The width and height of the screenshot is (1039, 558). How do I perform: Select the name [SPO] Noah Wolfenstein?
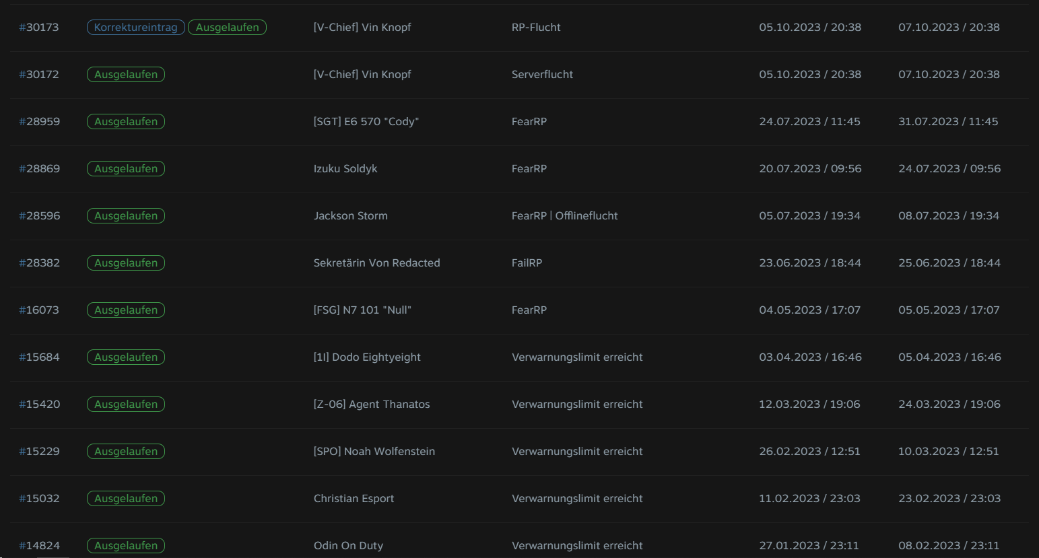(x=374, y=452)
